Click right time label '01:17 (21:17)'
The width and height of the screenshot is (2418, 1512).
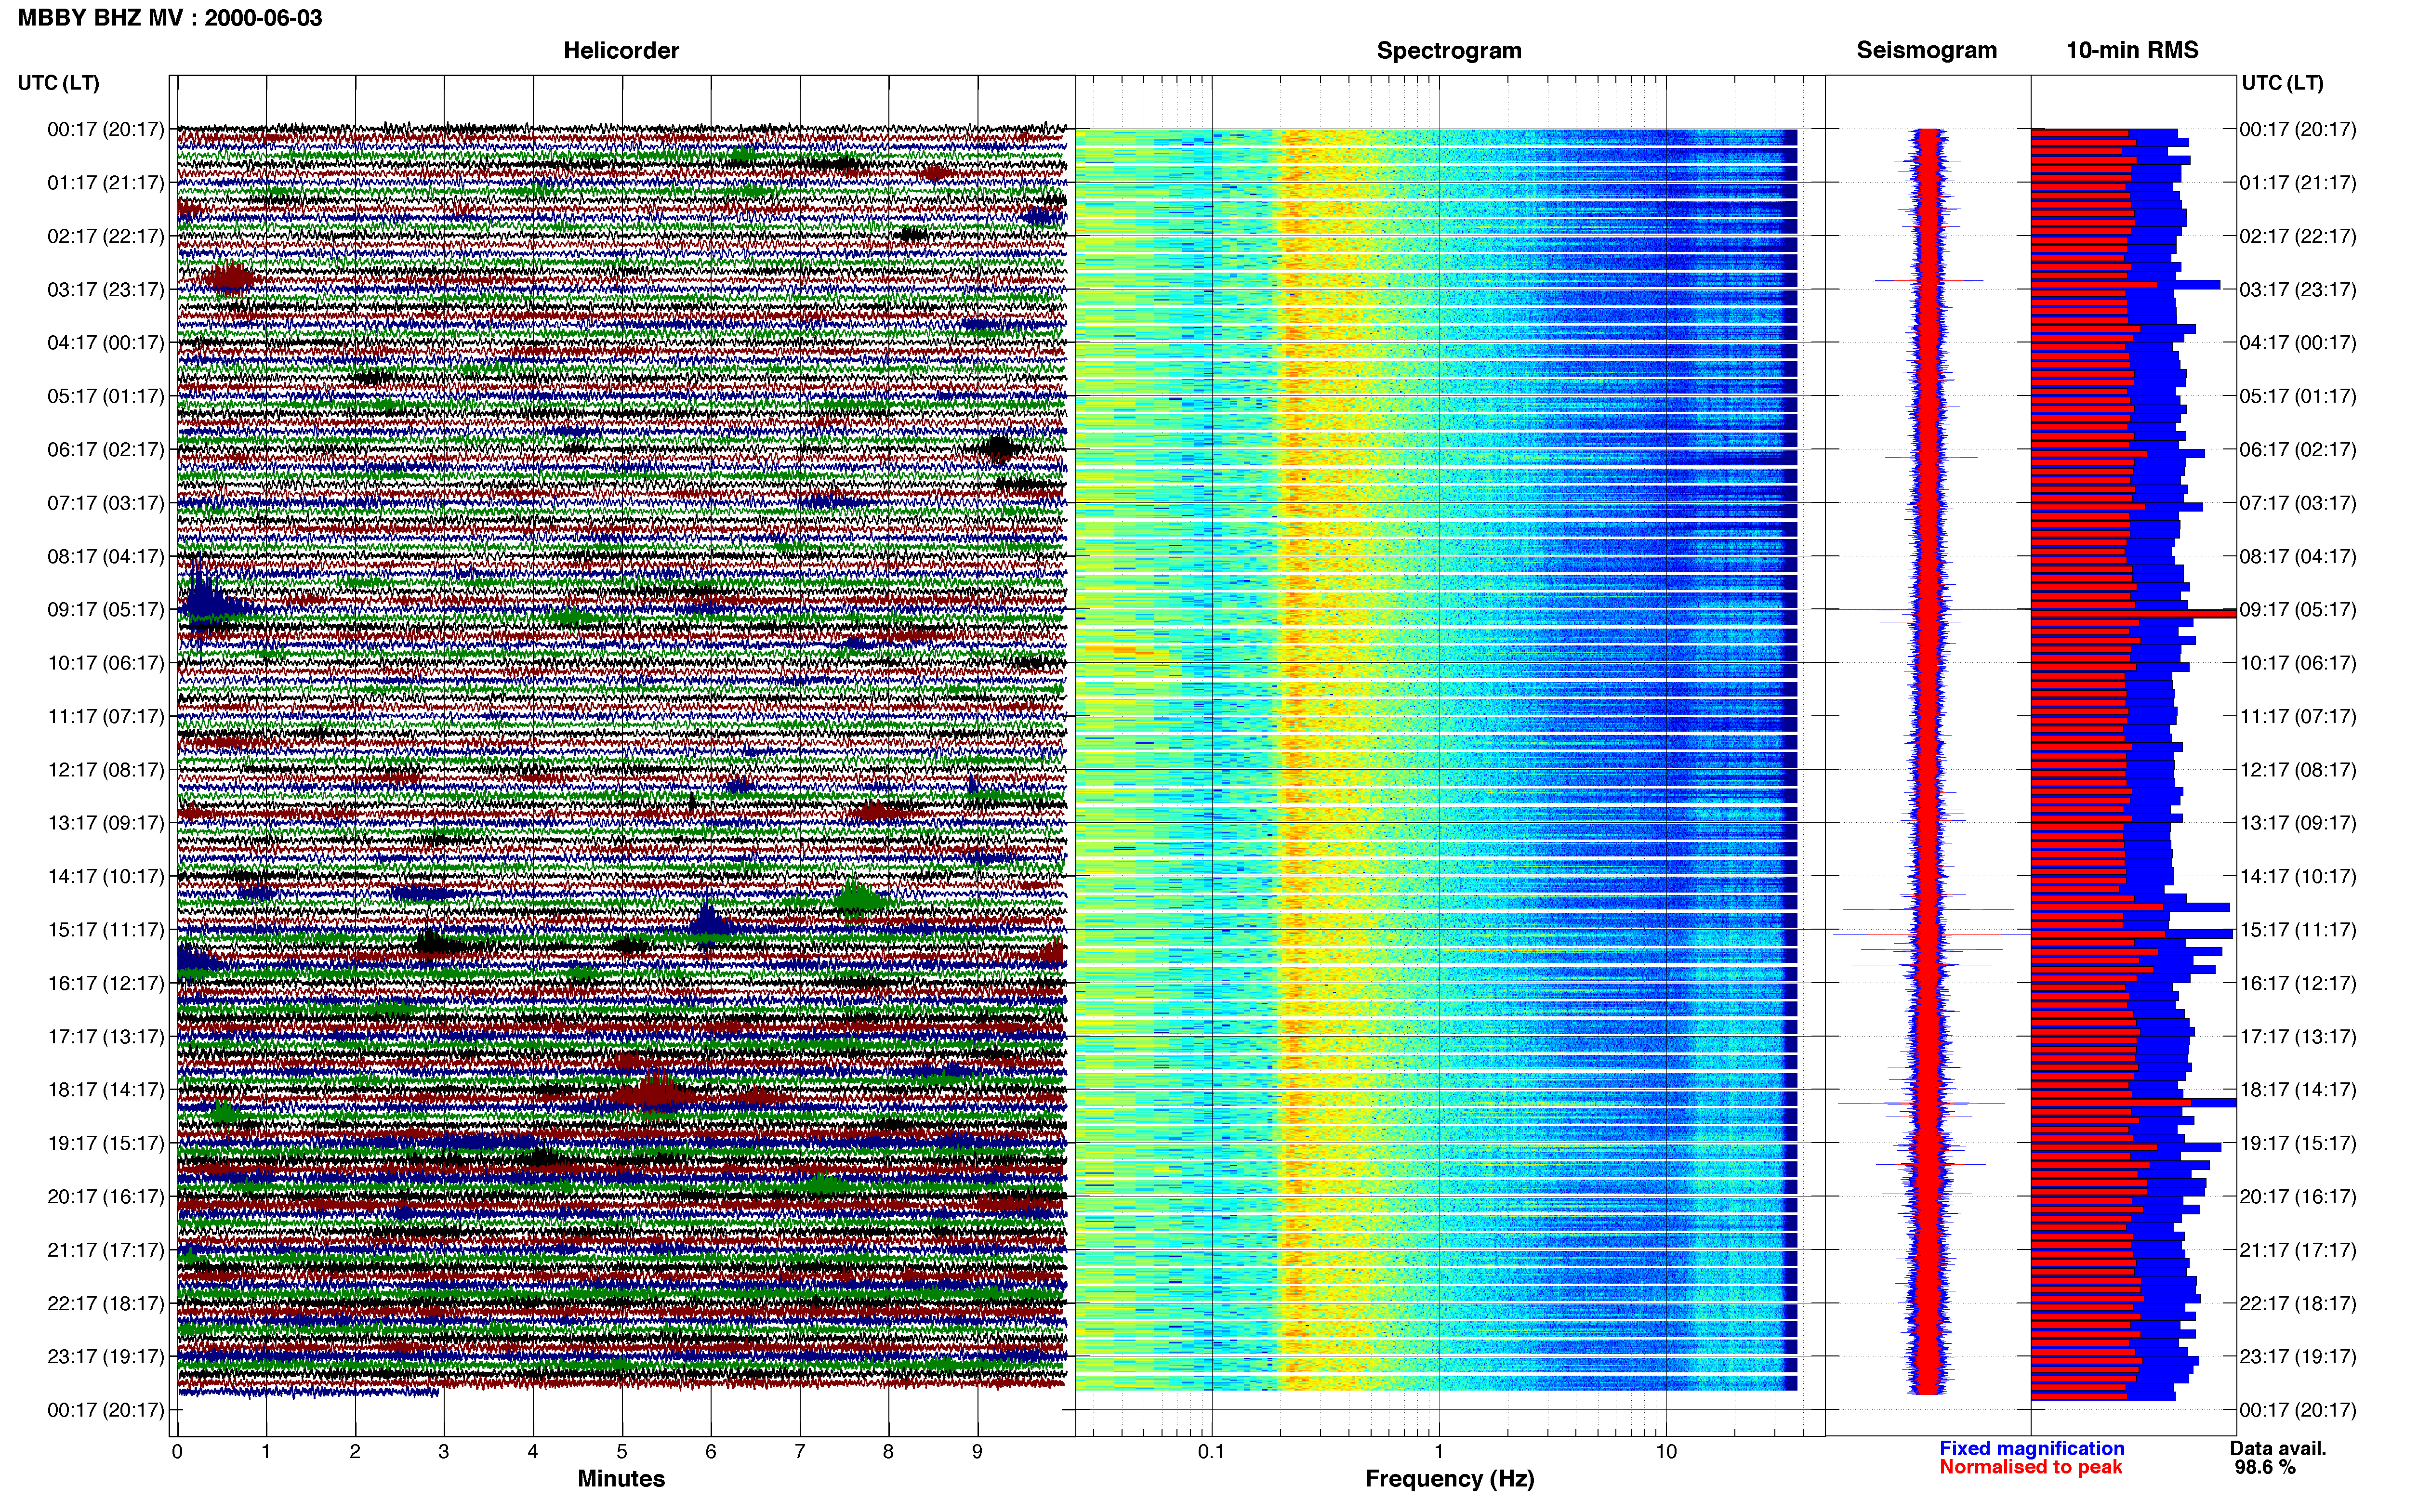(x=2298, y=182)
